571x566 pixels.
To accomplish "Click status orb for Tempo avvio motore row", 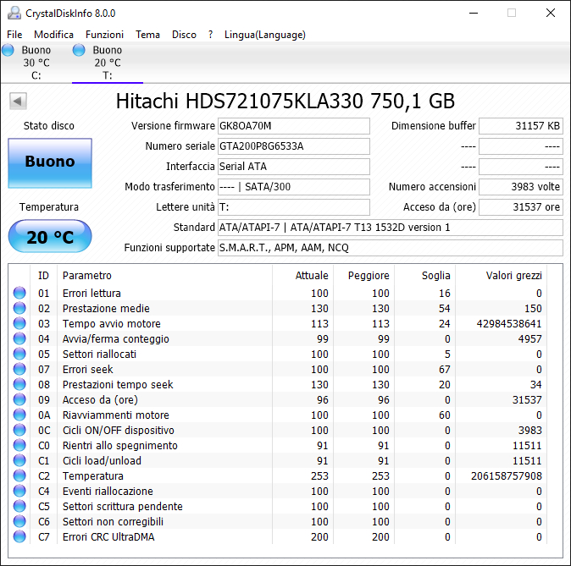I will (x=19, y=323).
